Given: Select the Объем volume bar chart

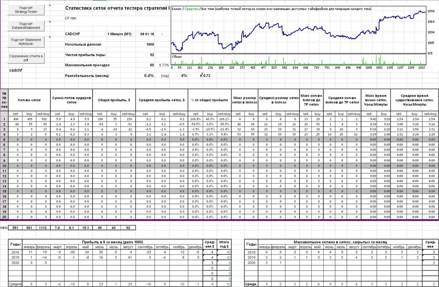Looking at the screenshot, I should pos(298,60).
